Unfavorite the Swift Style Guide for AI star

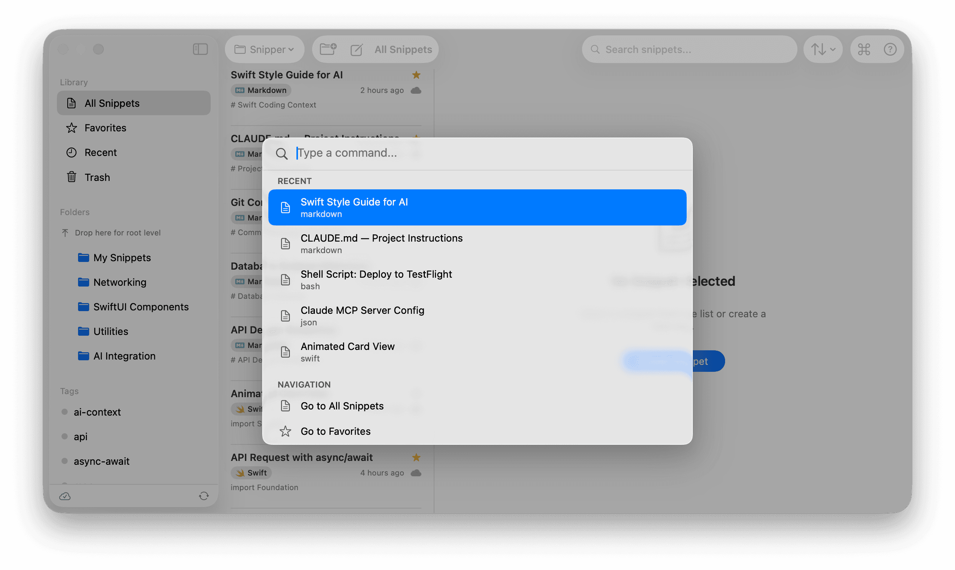click(416, 75)
